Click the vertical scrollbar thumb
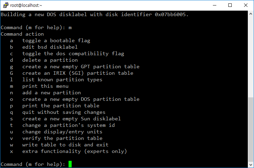 (x=251, y=130)
